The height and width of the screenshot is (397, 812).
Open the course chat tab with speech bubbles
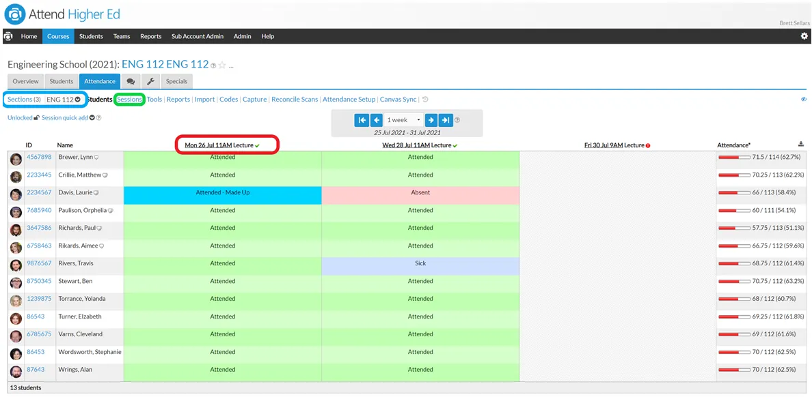click(x=131, y=82)
